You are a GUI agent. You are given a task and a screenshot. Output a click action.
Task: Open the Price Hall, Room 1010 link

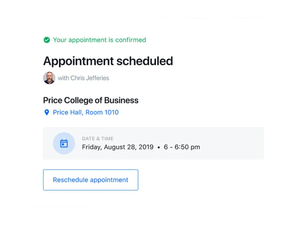coord(86,112)
